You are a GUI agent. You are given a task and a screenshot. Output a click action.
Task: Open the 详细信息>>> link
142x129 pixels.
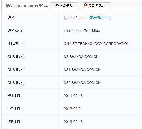coord(100,18)
